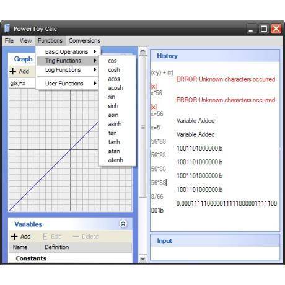The image size is (285, 285).
Task: Click inside the Input text area
Action: point(215,253)
